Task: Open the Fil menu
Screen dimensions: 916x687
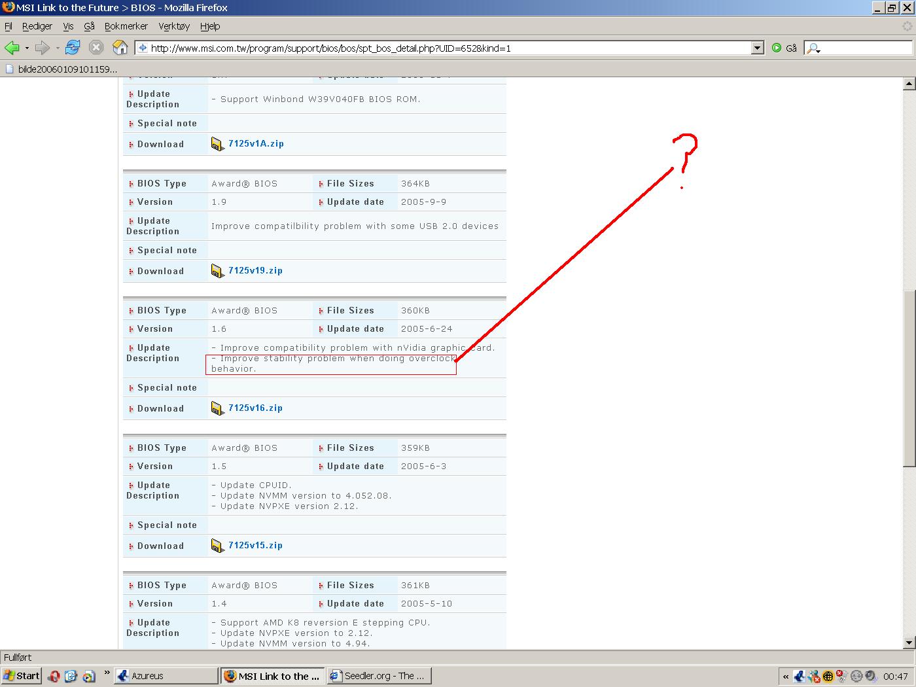Action: pos(8,26)
